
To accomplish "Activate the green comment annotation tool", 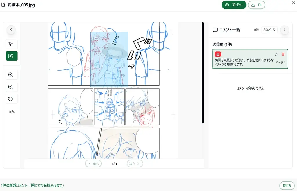I will click(11, 56).
